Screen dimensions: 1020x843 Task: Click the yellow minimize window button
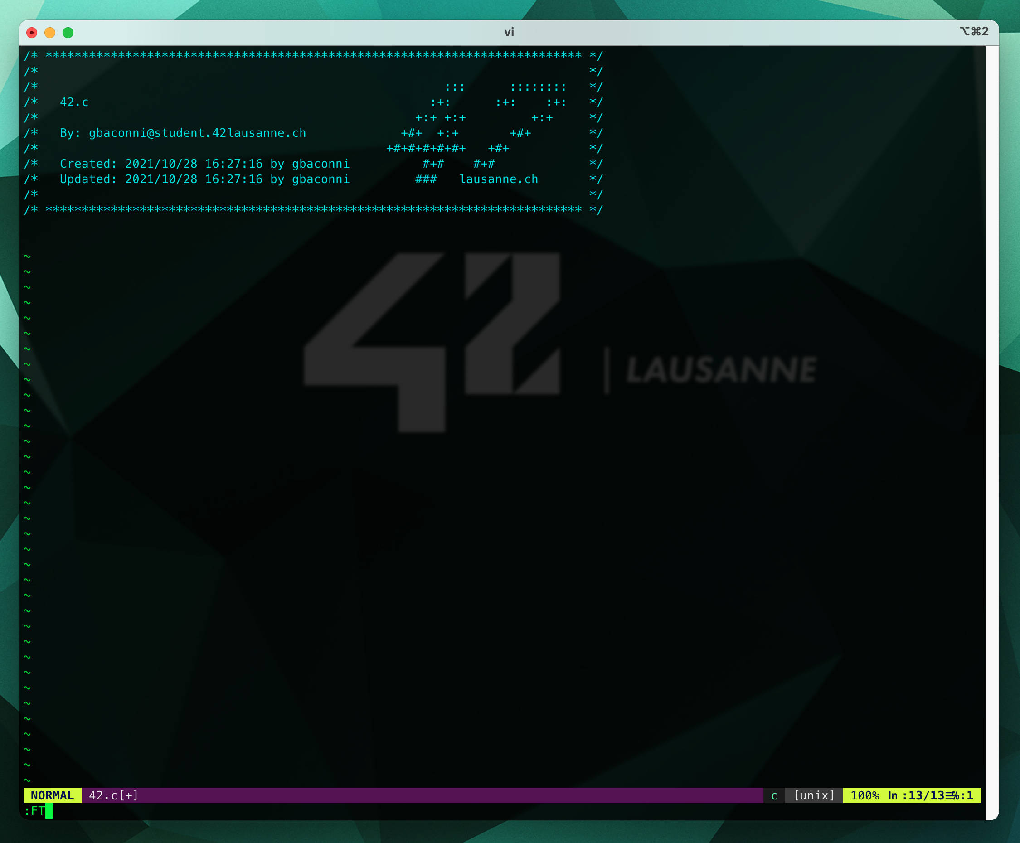(50, 33)
